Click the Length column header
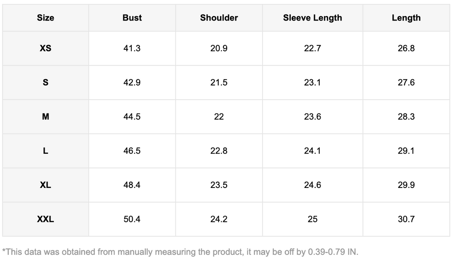Viewport: 456px width, 261px height. [x=406, y=18]
